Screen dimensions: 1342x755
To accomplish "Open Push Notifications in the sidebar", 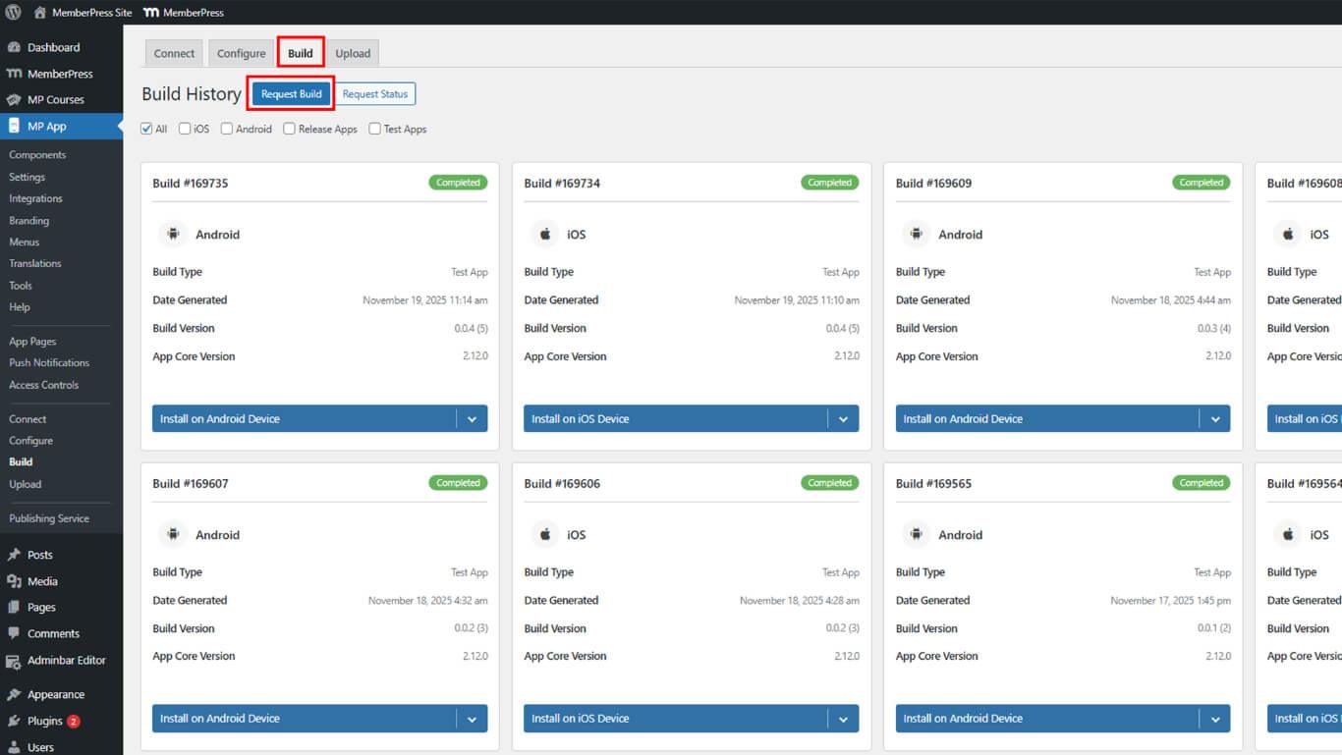I will click(x=49, y=363).
